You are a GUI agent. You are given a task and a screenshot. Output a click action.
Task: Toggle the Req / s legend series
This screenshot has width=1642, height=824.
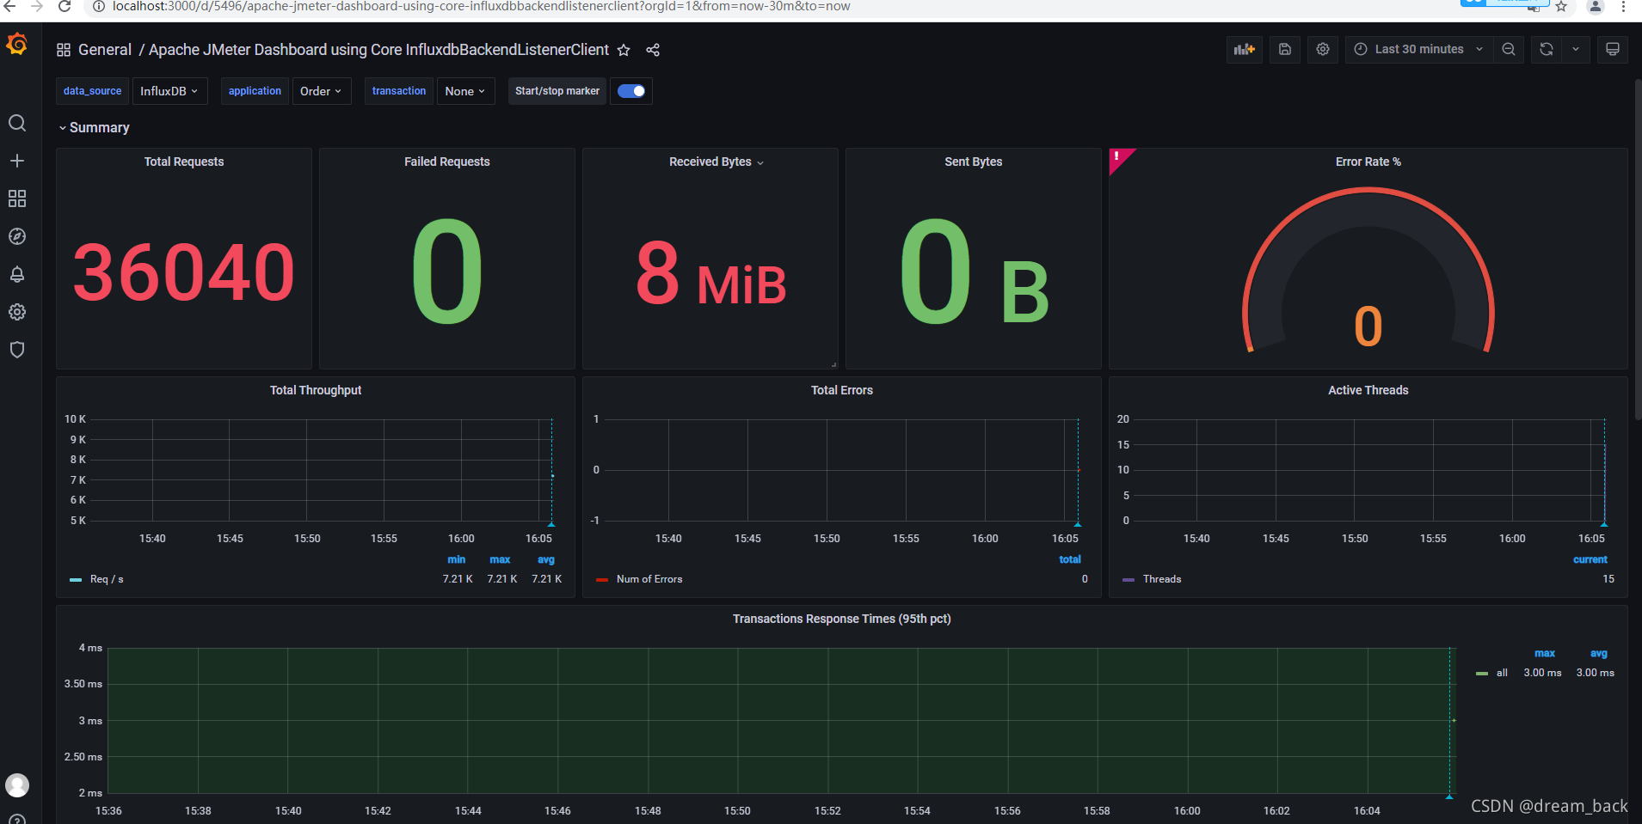coord(107,579)
